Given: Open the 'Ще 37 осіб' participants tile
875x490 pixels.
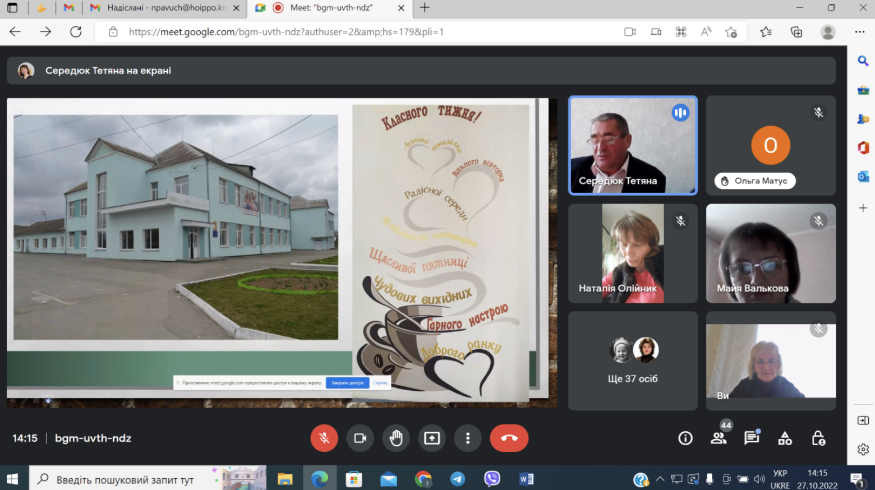Looking at the screenshot, I should click(x=633, y=361).
